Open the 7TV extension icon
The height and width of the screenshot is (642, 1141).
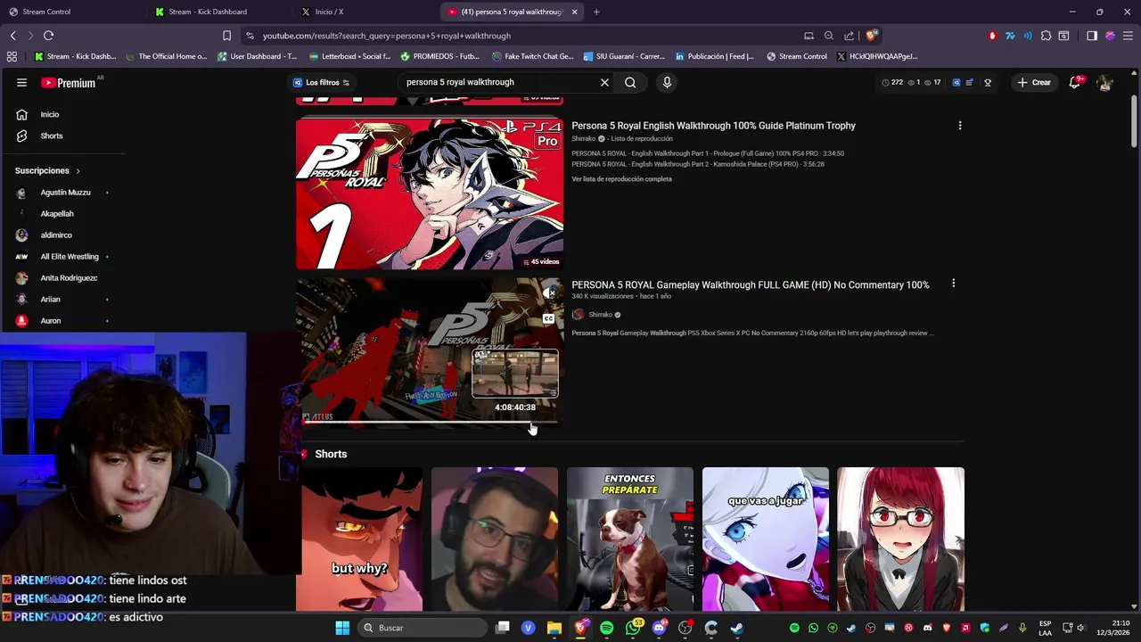tap(1010, 36)
